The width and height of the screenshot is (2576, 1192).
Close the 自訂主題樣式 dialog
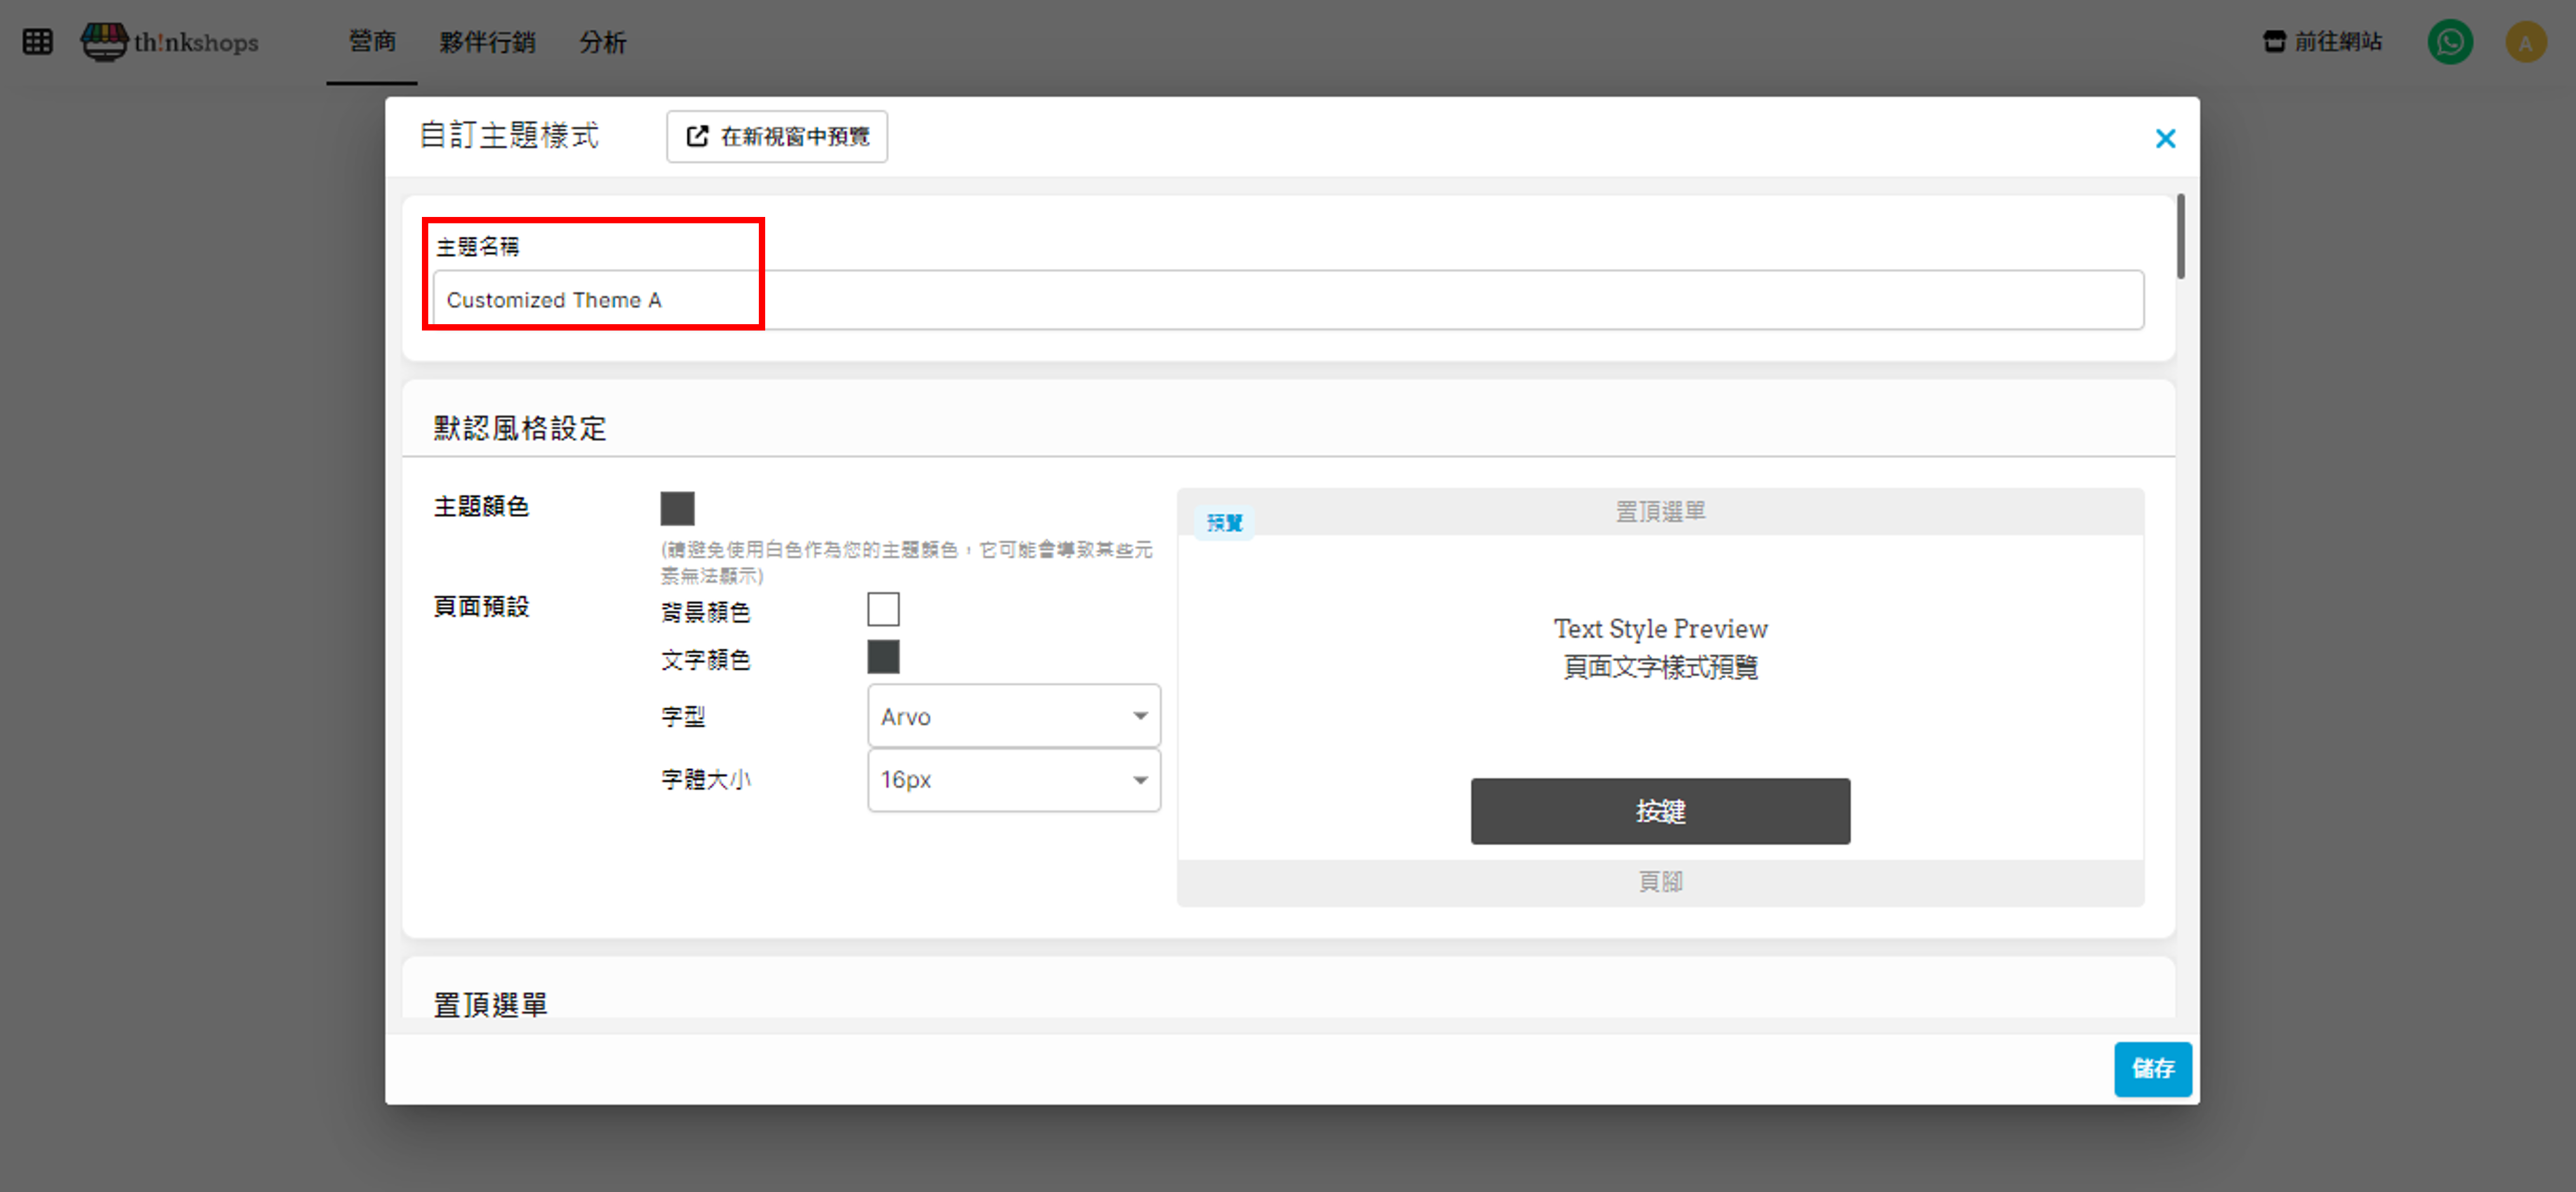(x=2165, y=138)
